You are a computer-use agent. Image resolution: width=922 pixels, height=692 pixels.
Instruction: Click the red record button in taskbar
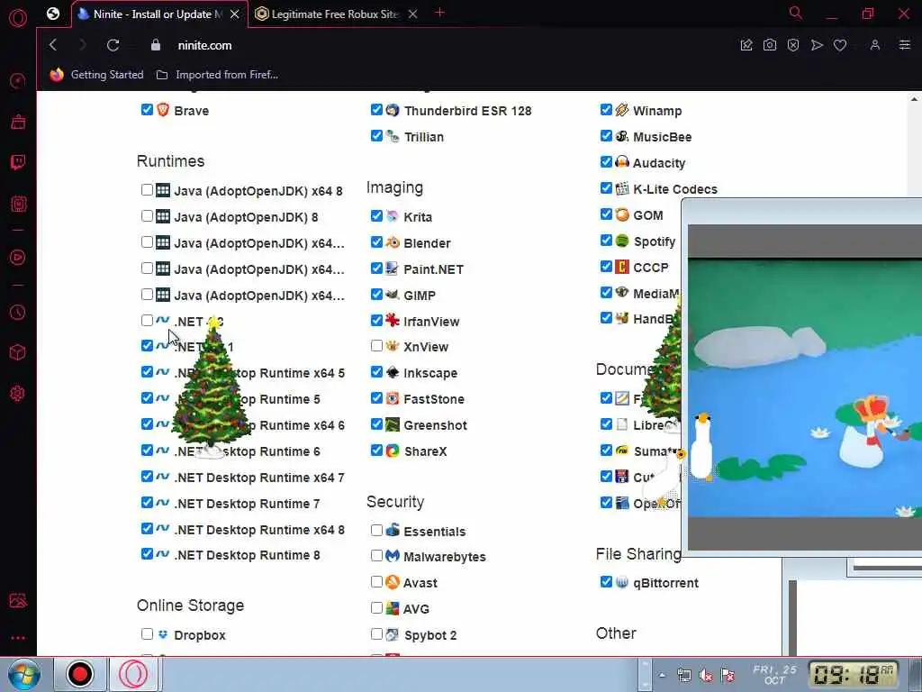[x=79, y=674]
